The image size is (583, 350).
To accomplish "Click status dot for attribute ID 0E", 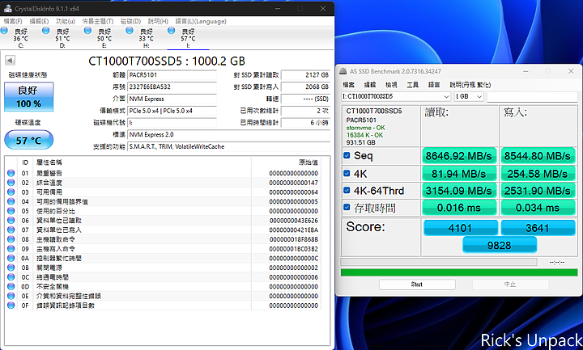I will (x=11, y=296).
